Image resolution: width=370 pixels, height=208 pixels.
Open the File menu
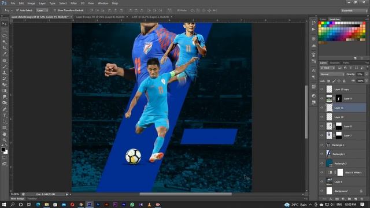click(13, 3)
